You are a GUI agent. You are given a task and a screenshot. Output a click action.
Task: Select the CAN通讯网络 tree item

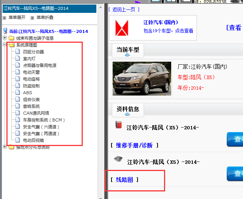pyautogui.click(x=36, y=113)
